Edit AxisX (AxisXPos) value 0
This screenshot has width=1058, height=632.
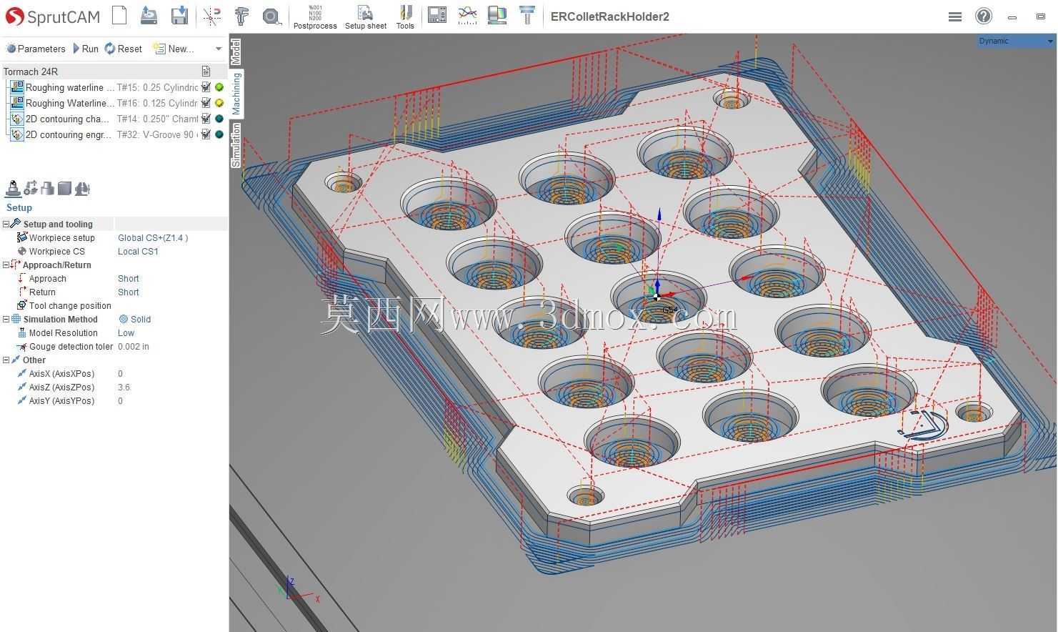point(120,373)
